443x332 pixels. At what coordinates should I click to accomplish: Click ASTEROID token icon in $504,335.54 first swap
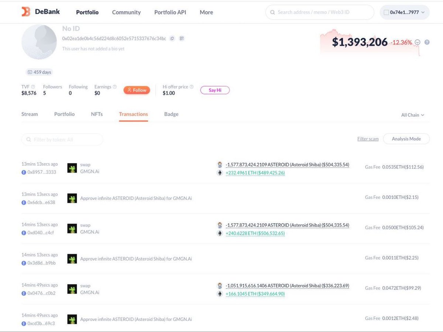(x=220, y=165)
